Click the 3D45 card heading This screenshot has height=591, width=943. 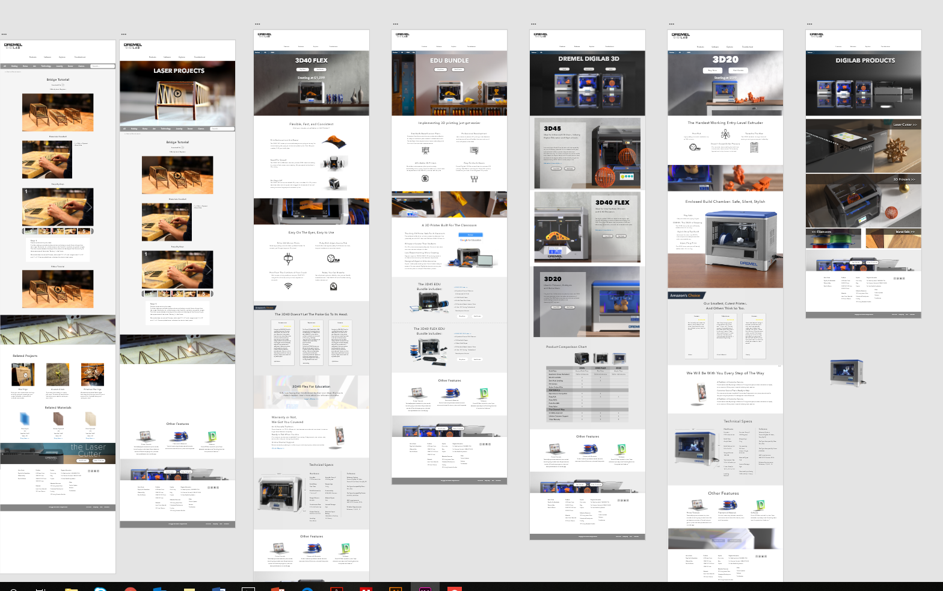(552, 128)
